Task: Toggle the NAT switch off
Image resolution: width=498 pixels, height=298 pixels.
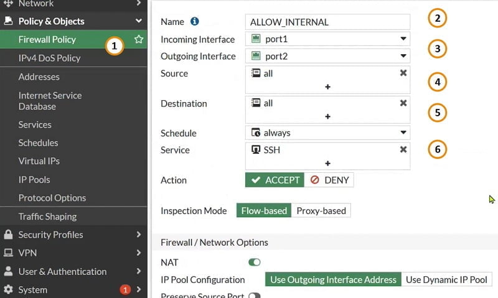Action: (255, 262)
